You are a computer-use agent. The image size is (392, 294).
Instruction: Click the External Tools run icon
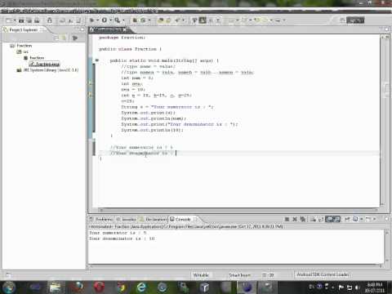117,20
